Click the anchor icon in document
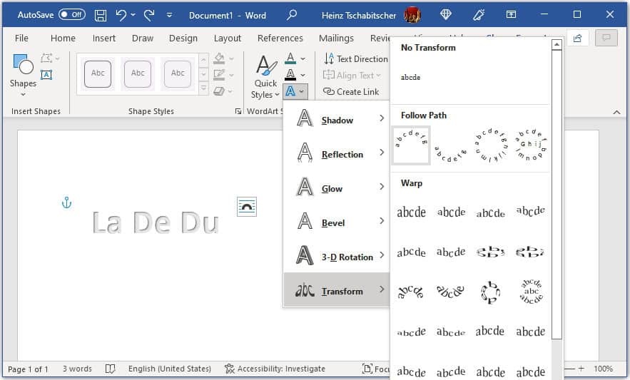 [66, 203]
